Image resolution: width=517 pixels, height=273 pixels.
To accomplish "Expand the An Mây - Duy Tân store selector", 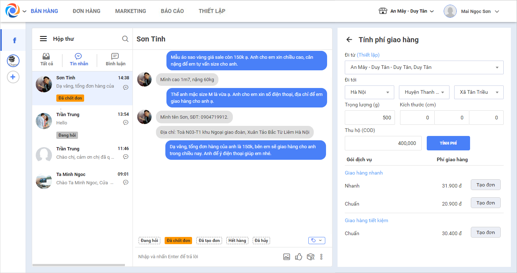I will coord(406,11).
